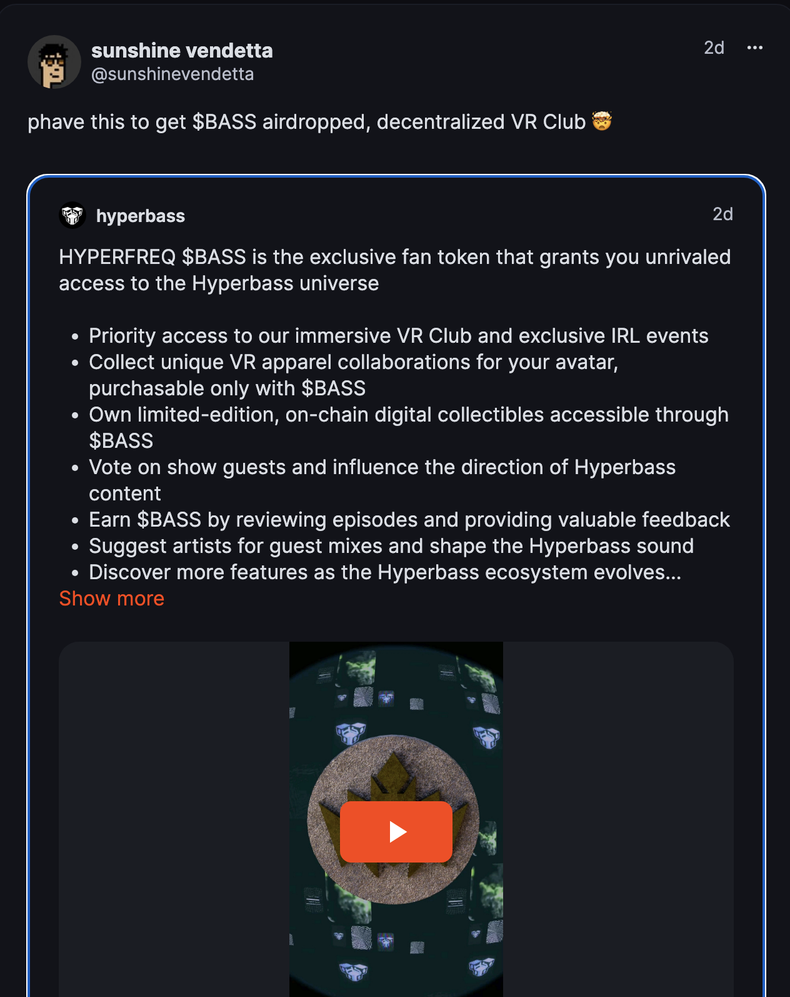
Task: Open the three-dot post options menu
Action: tap(754, 48)
